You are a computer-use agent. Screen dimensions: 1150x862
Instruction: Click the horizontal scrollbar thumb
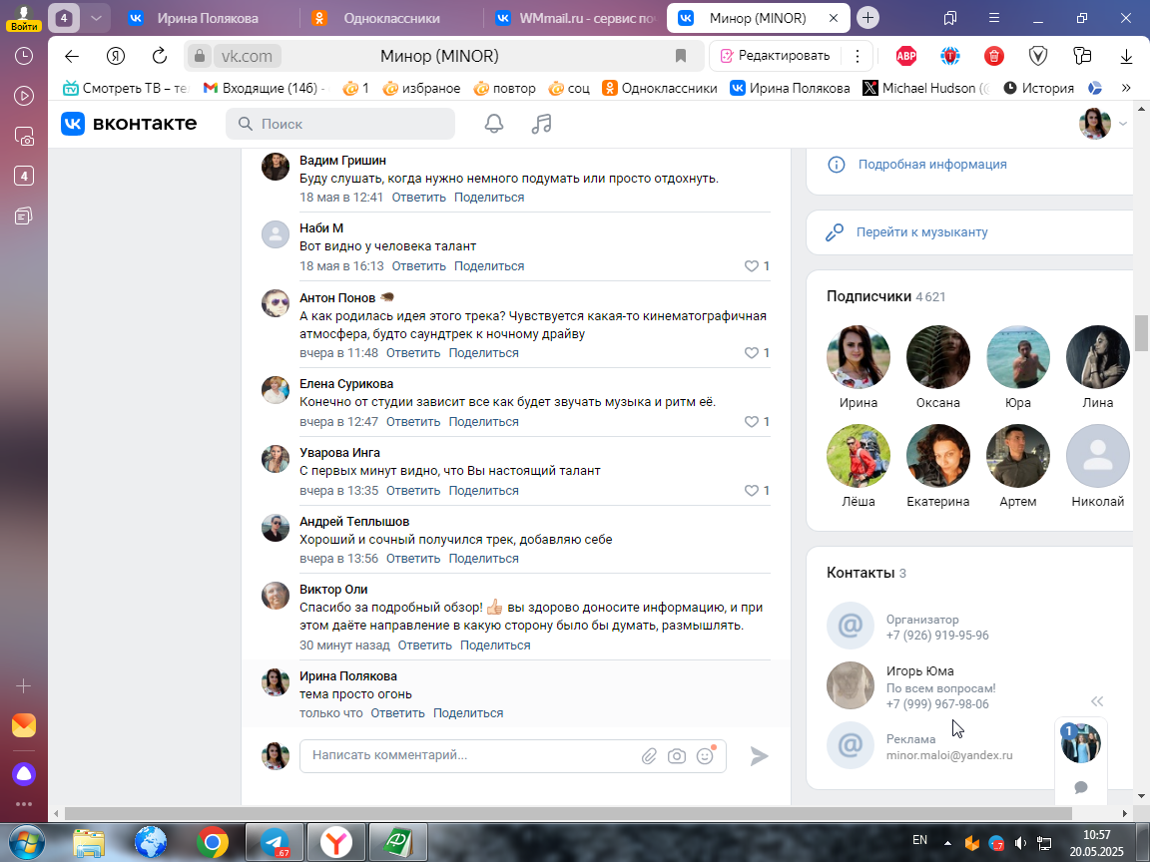pyautogui.click(x=568, y=814)
